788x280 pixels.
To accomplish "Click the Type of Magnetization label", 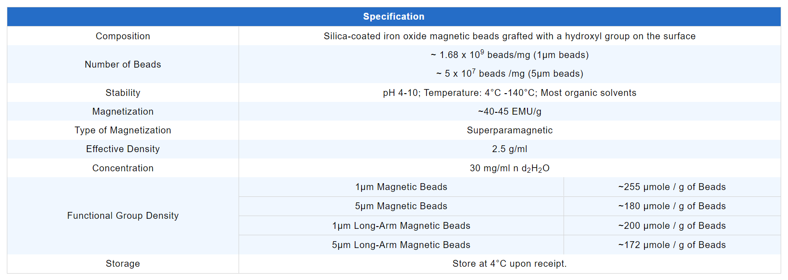I will 122,130.
